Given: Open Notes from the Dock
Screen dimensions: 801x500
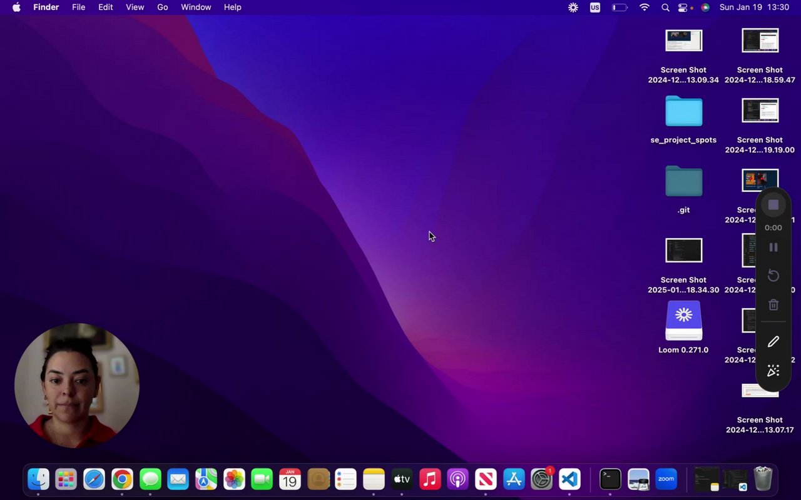Looking at the screenshot, I should click(x=374, y=479).
